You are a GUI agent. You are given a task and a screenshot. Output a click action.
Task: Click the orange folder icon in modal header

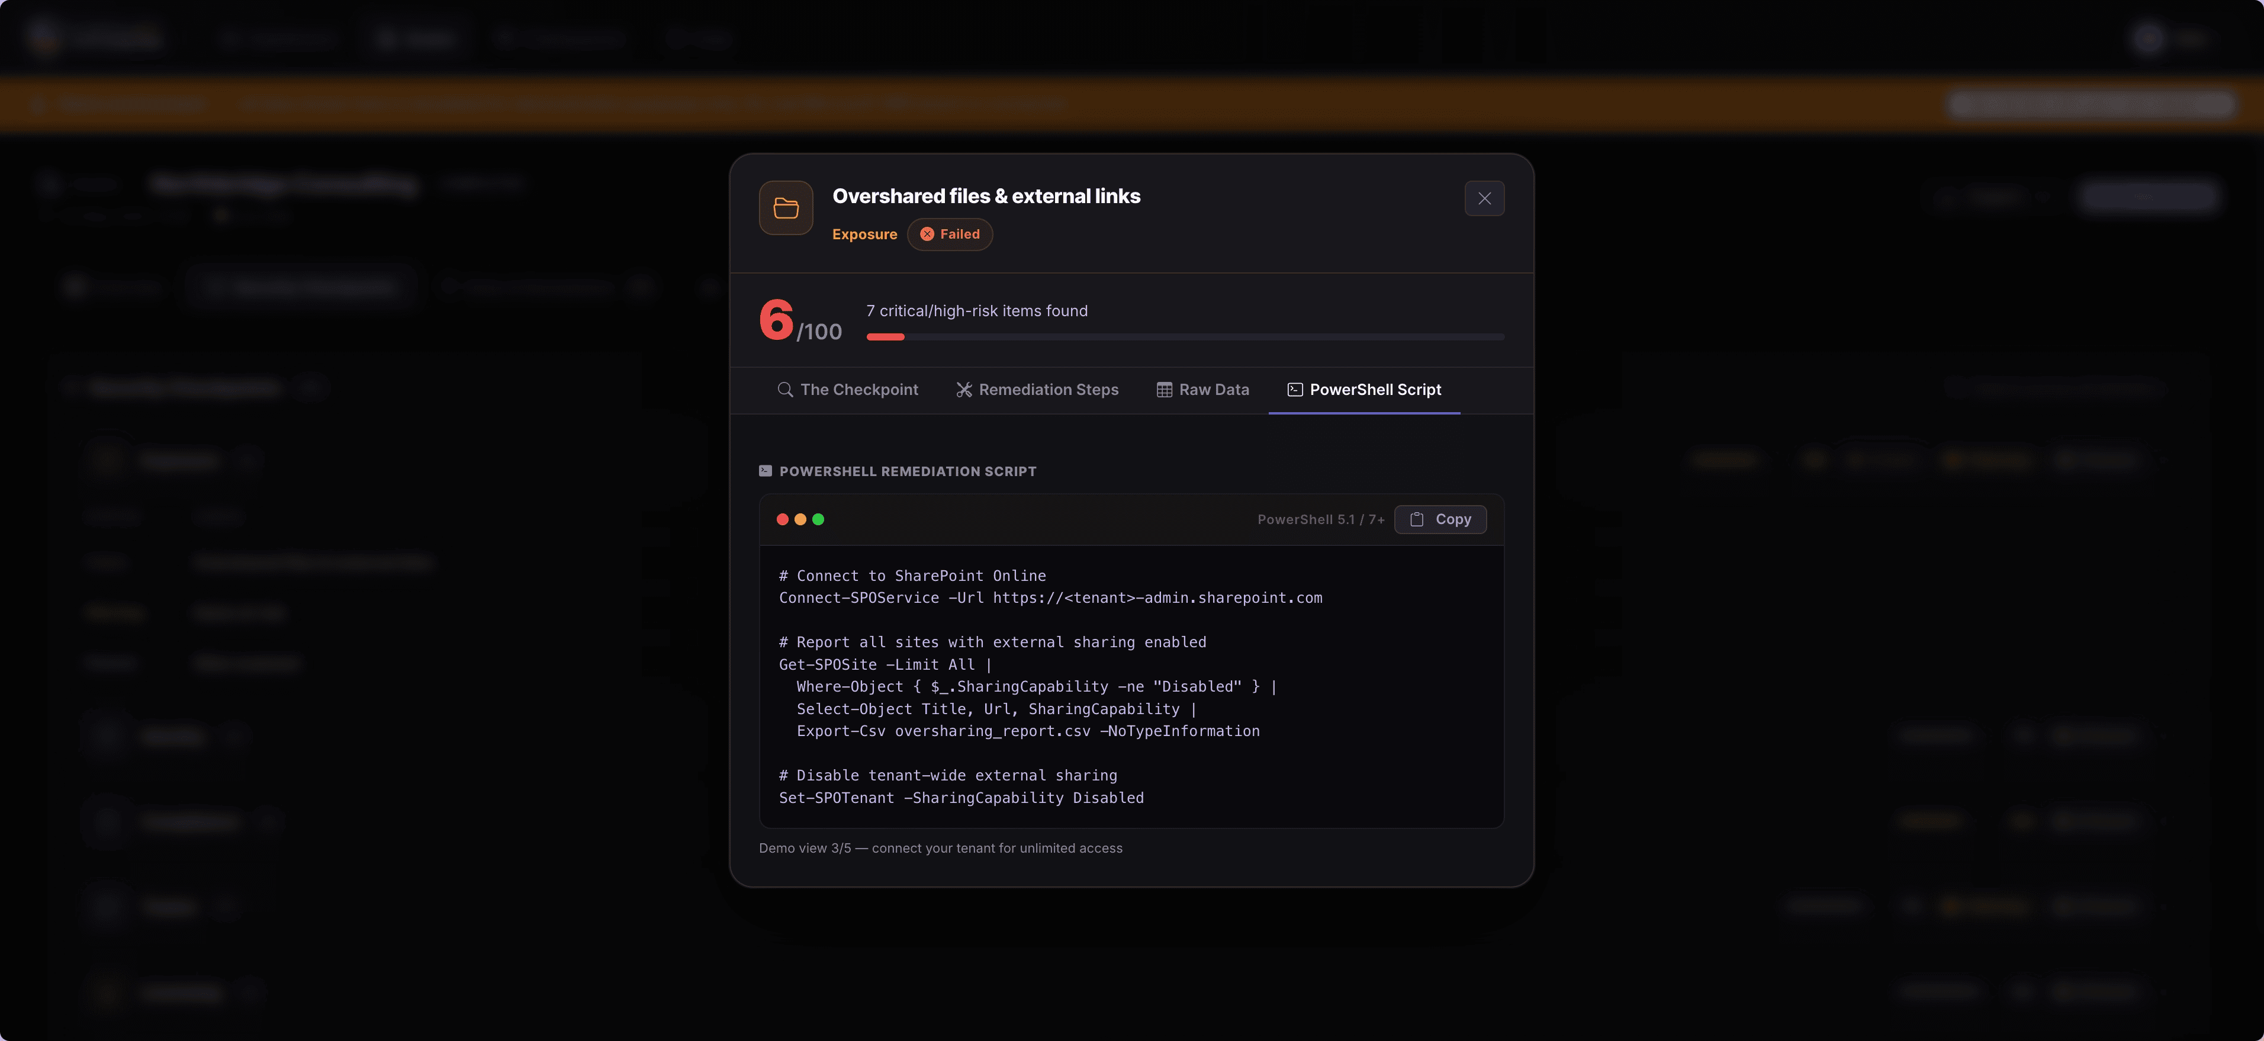(x=786, y=208)
